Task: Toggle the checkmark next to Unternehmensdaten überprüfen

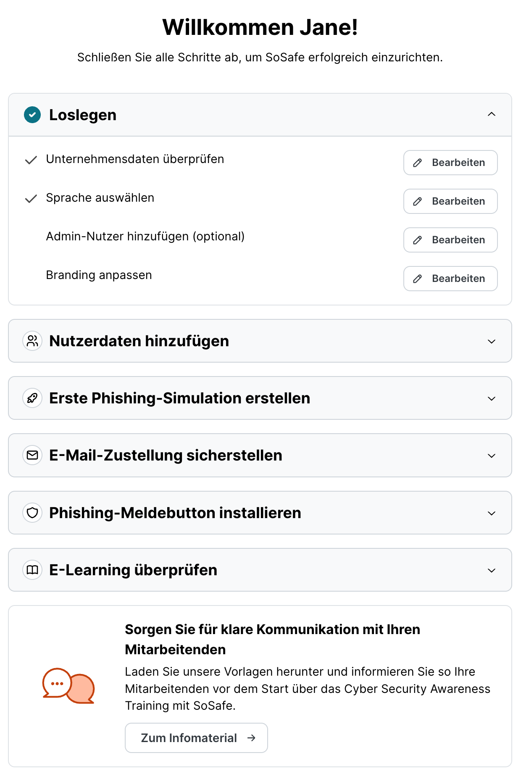Action: point(31,160)
